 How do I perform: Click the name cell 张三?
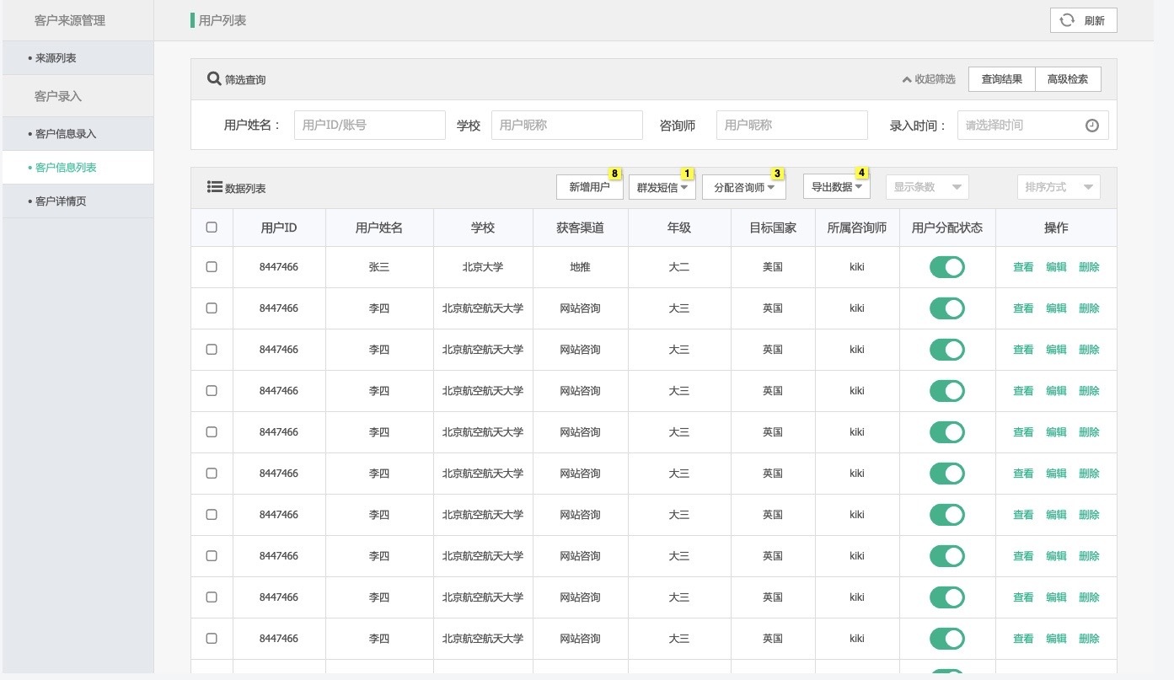pyautogui.click(x=379, y=267)
